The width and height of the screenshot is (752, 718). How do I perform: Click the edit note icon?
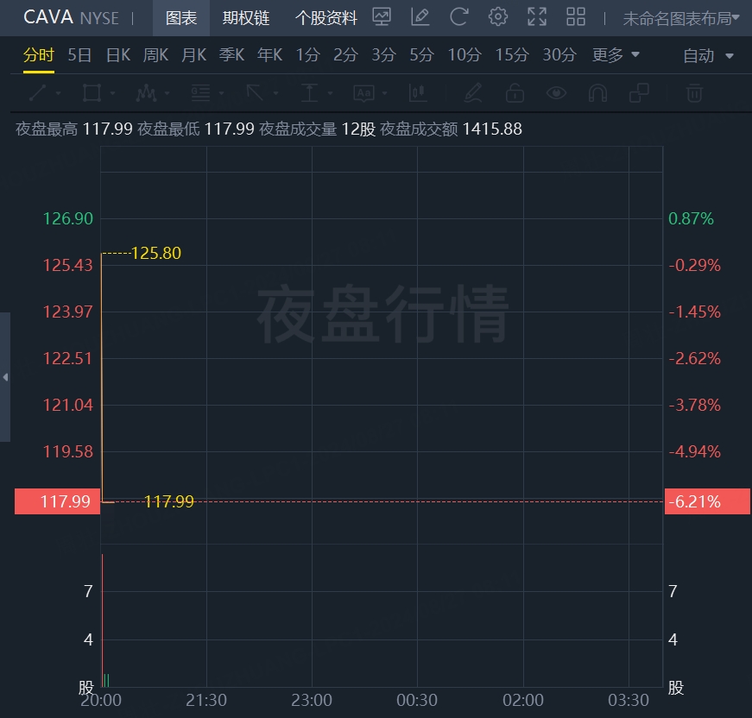[420, 17]
